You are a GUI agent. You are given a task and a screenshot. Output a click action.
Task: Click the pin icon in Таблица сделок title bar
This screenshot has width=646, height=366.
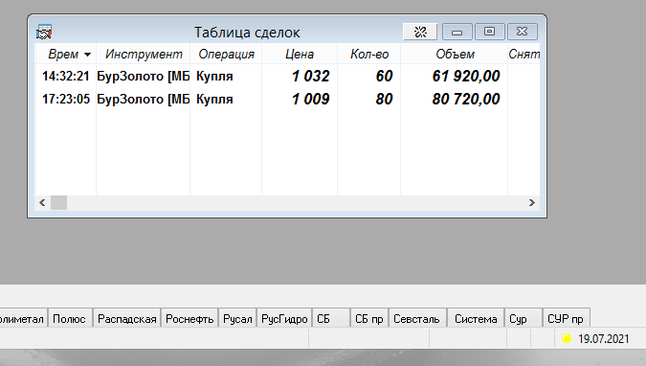(420, 32)
